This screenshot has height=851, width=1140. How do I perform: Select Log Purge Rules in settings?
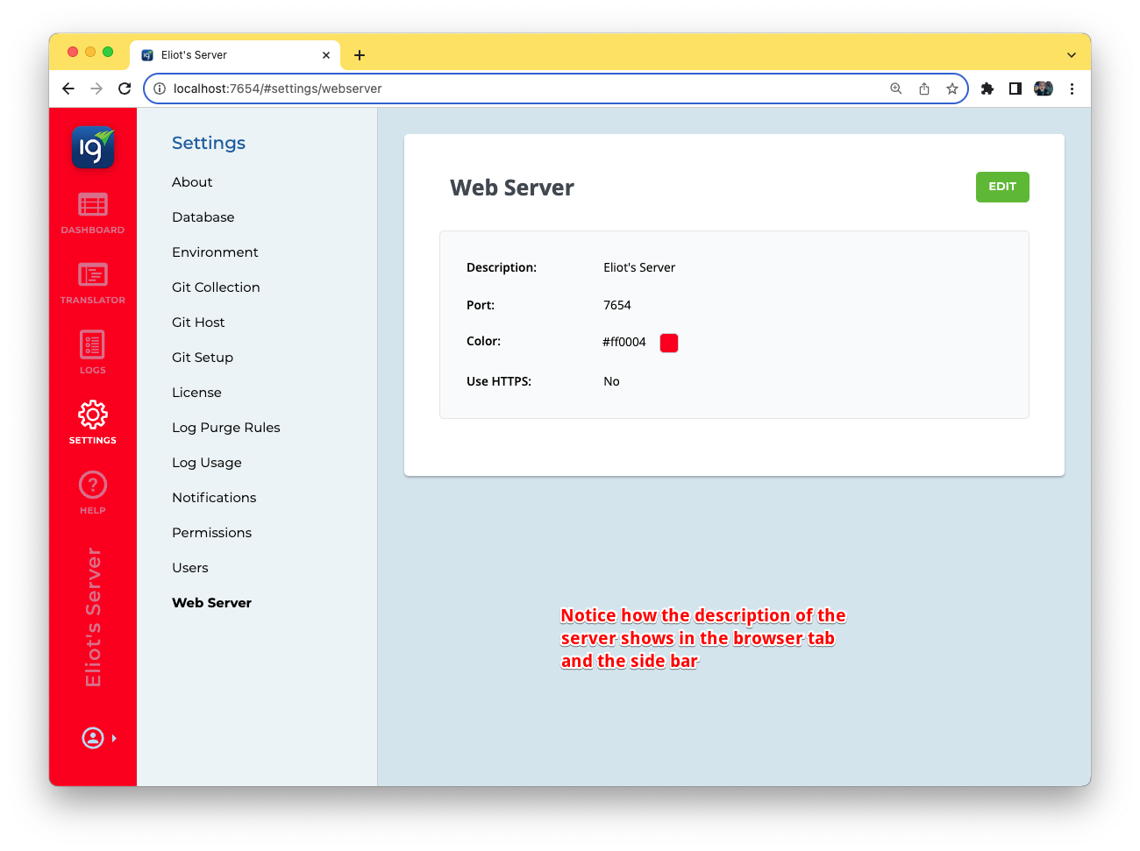click(x=225, y=428)
